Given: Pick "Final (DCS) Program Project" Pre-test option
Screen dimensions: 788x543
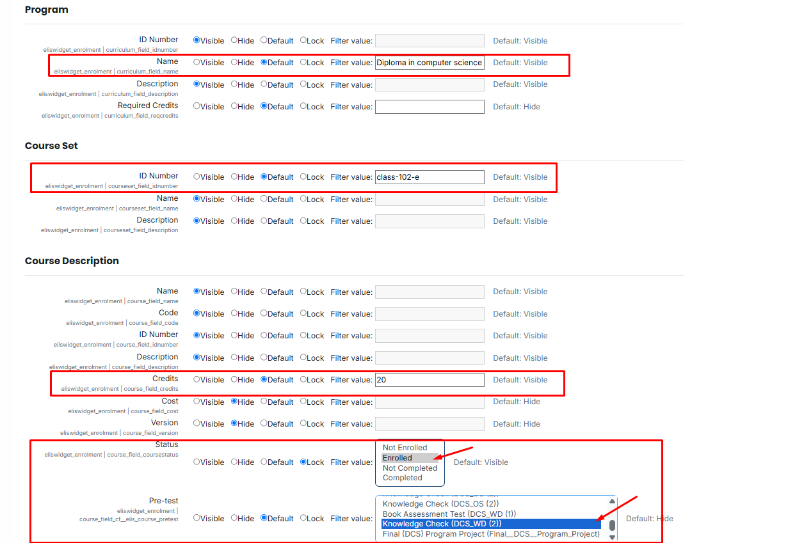Looking at the screenshot, I should 491,534.
